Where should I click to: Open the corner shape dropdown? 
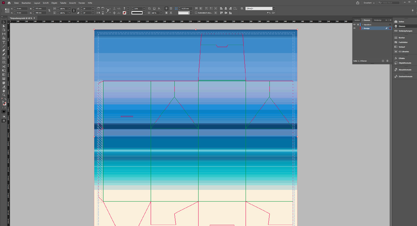click(x=191, y=13)
